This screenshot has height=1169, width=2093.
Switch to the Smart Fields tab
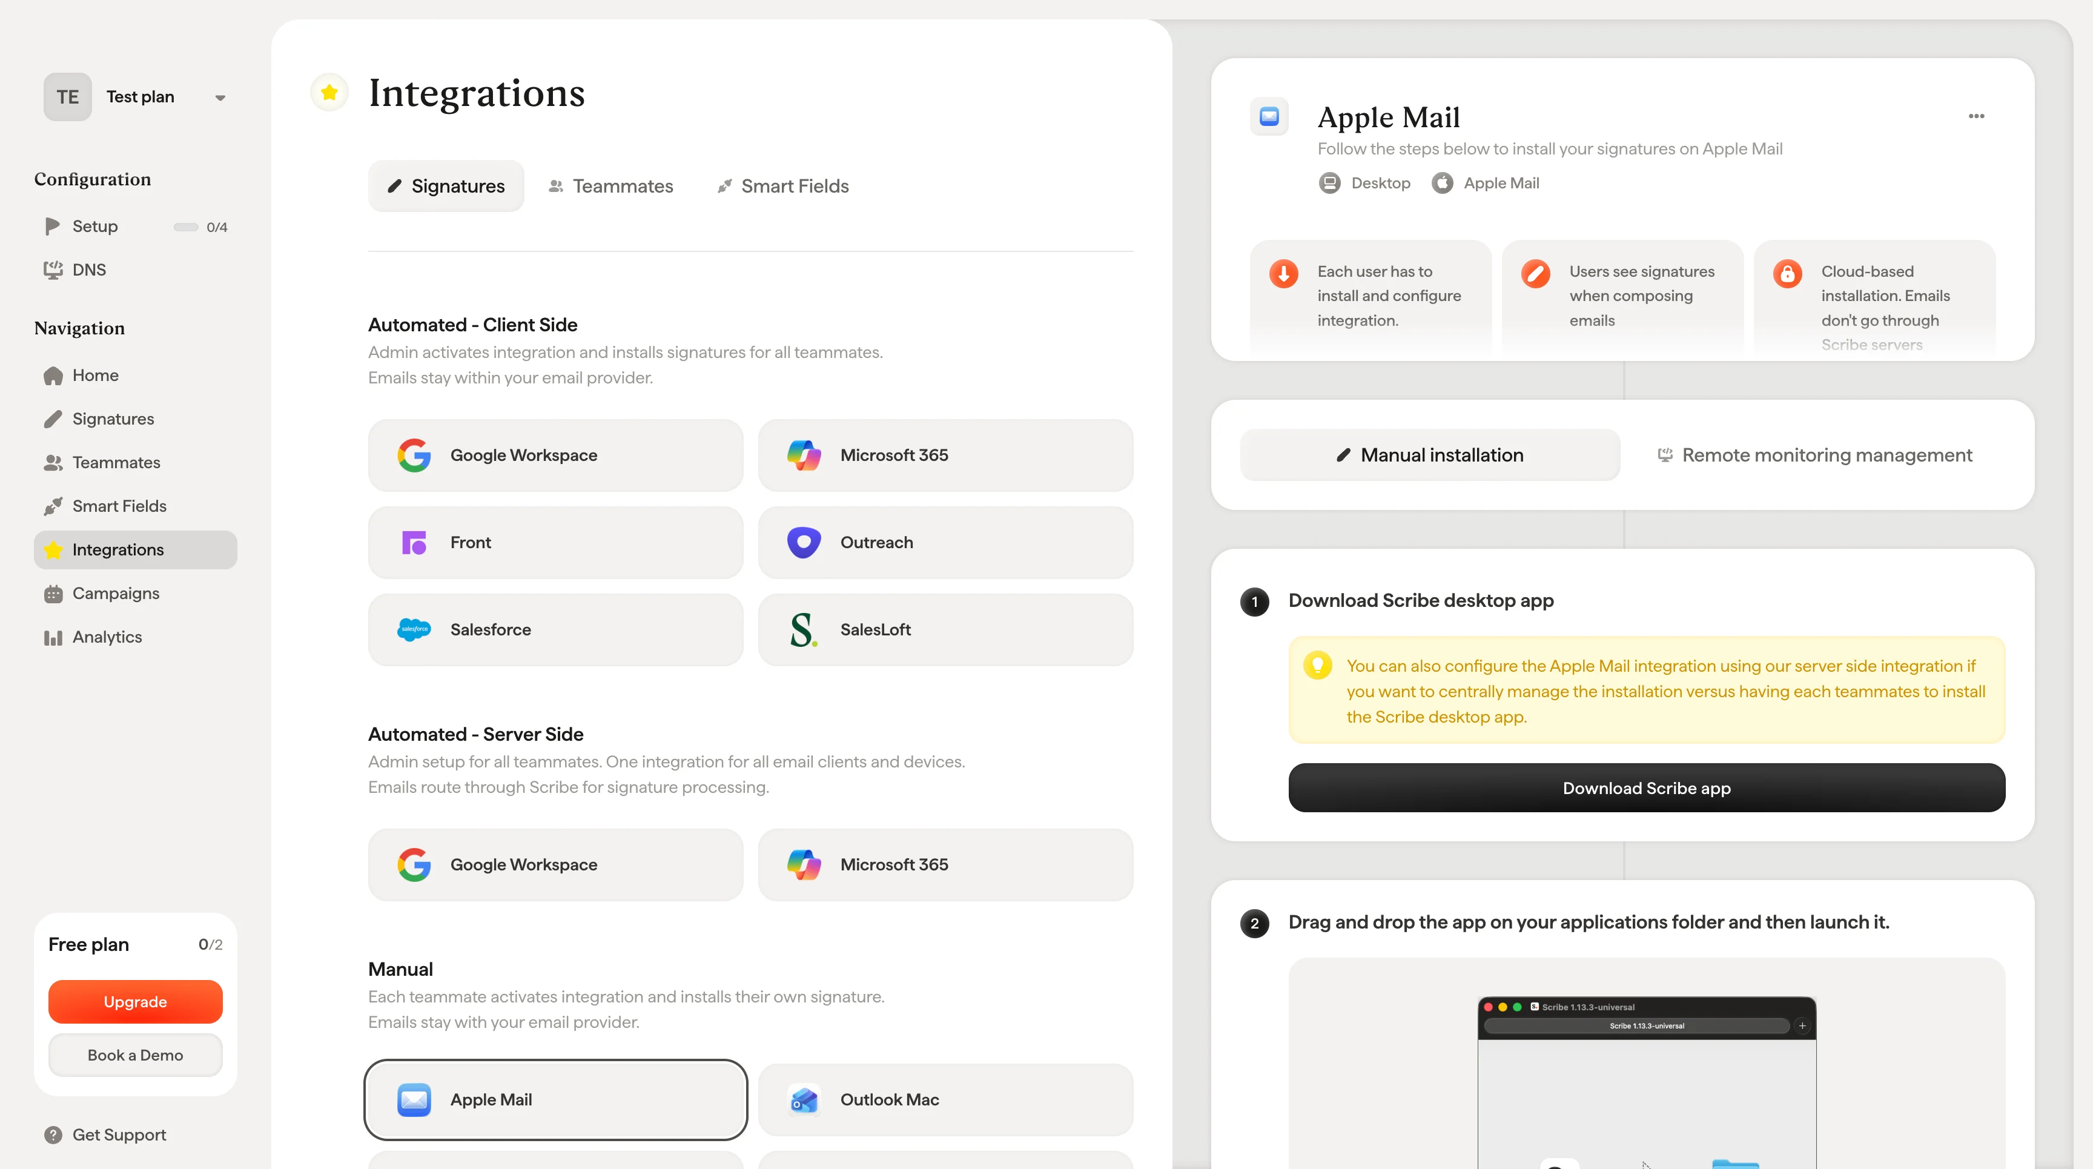[x=783, y=186]
